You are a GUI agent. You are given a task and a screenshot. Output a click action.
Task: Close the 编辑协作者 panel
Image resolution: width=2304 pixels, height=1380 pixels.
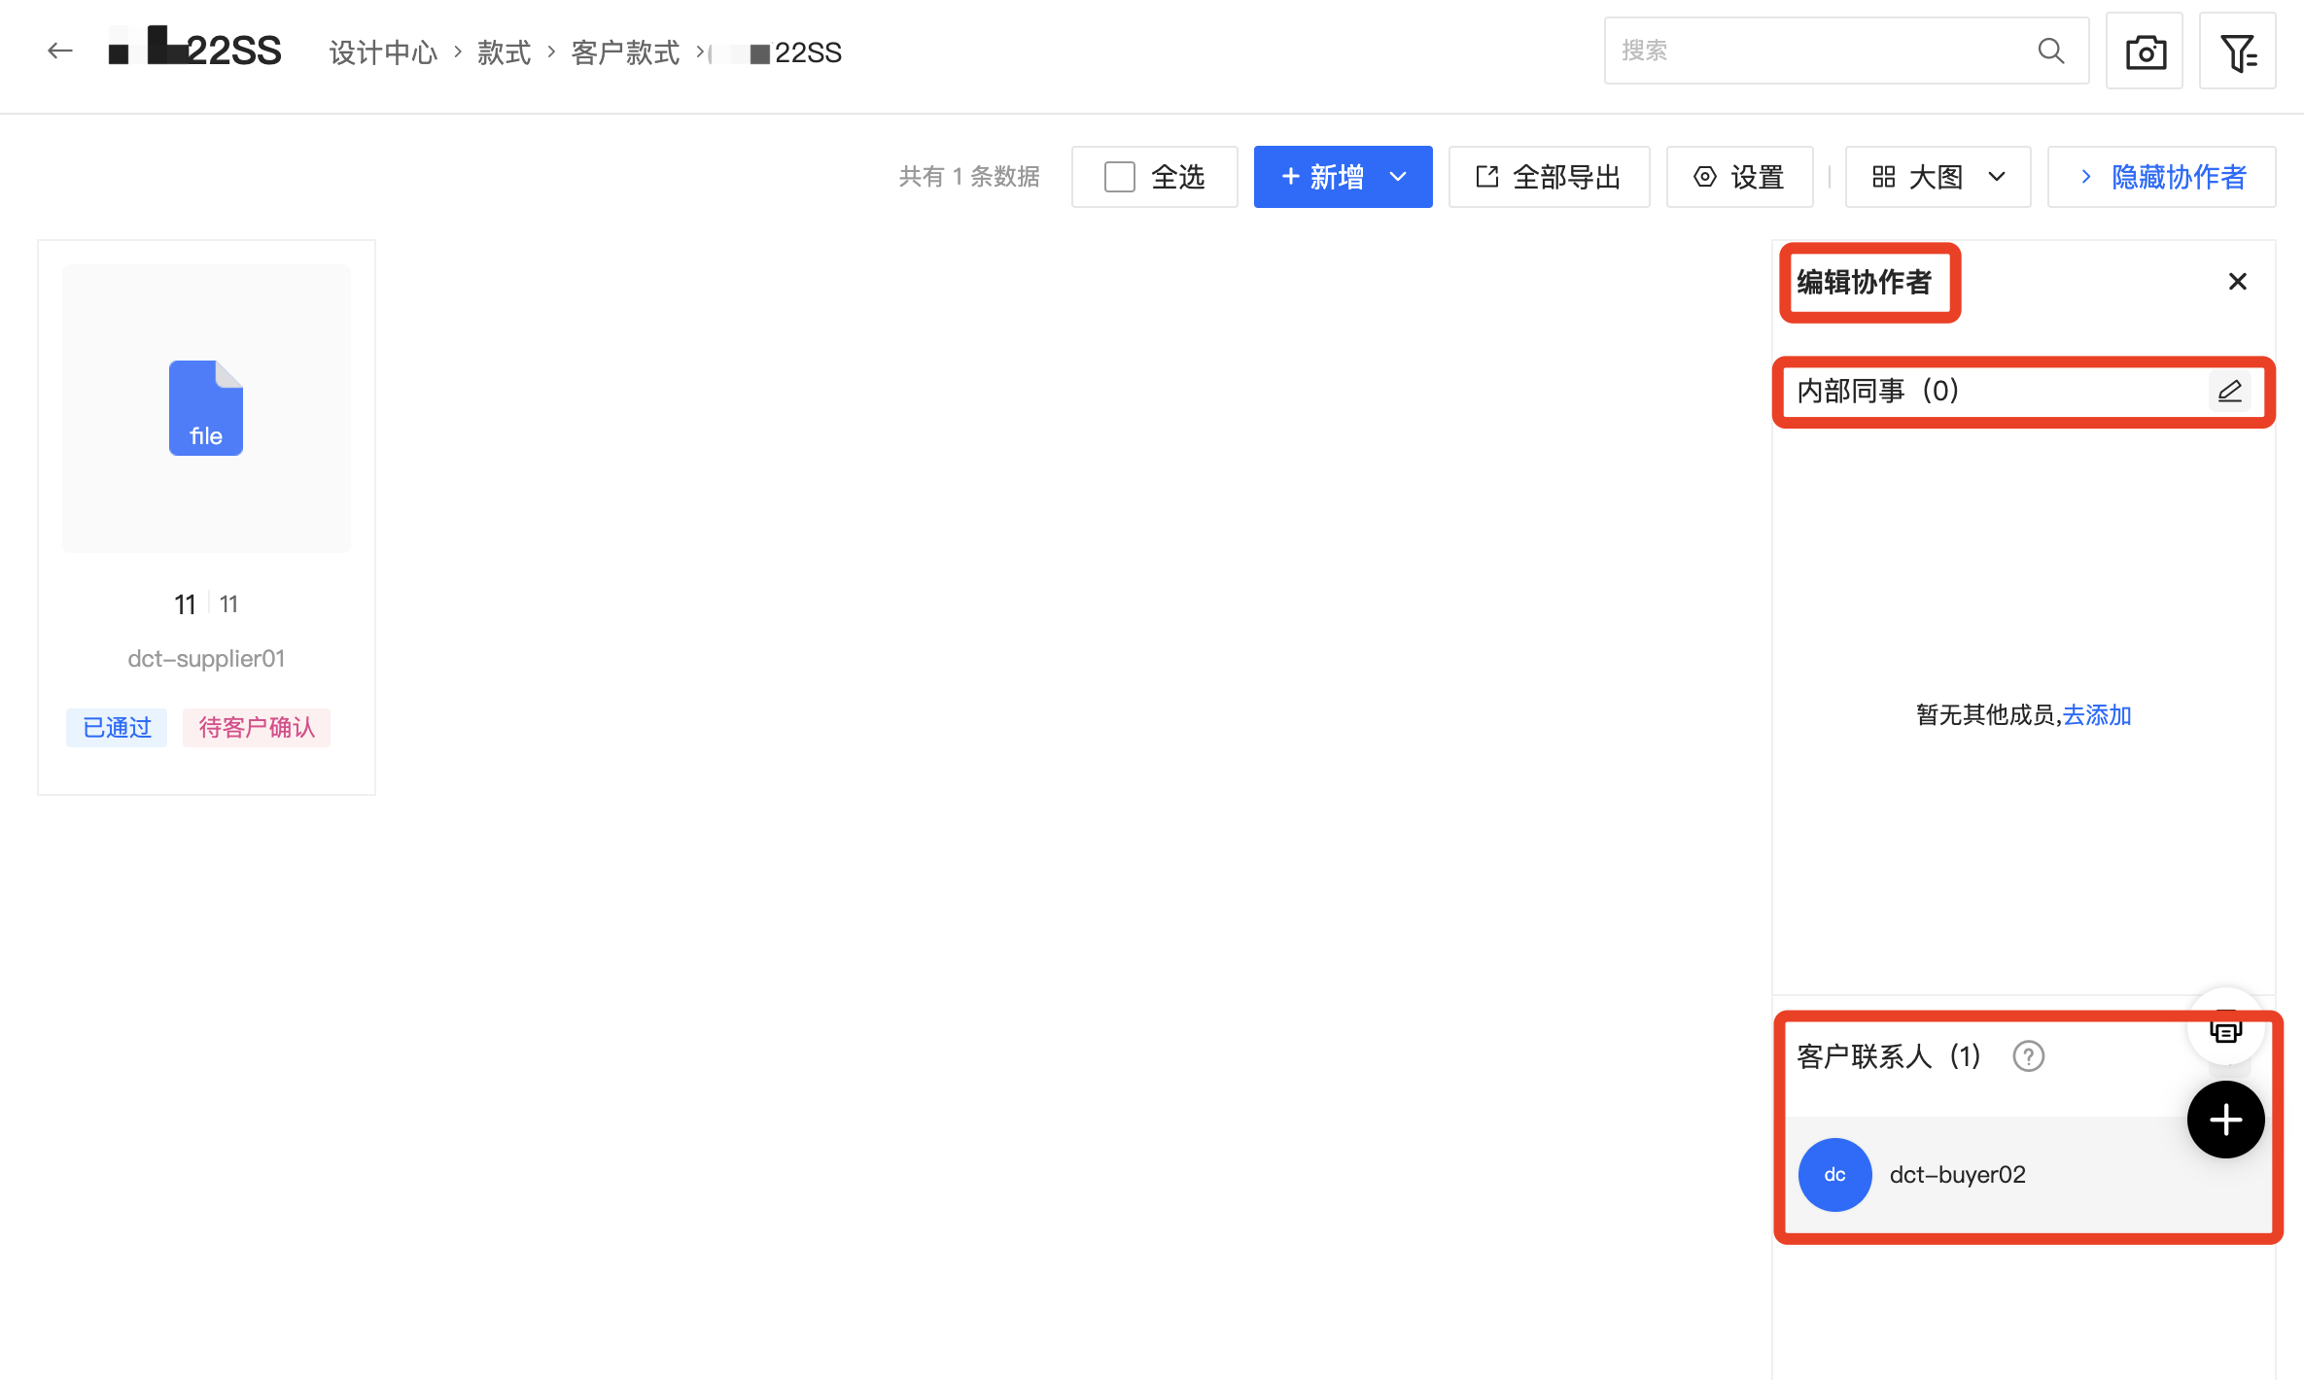tap(2237, 282)
